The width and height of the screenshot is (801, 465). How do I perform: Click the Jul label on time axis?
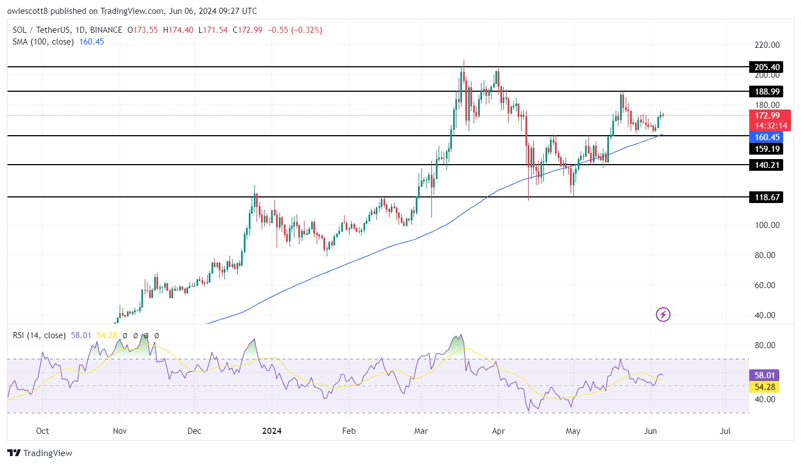click(725, 431)
